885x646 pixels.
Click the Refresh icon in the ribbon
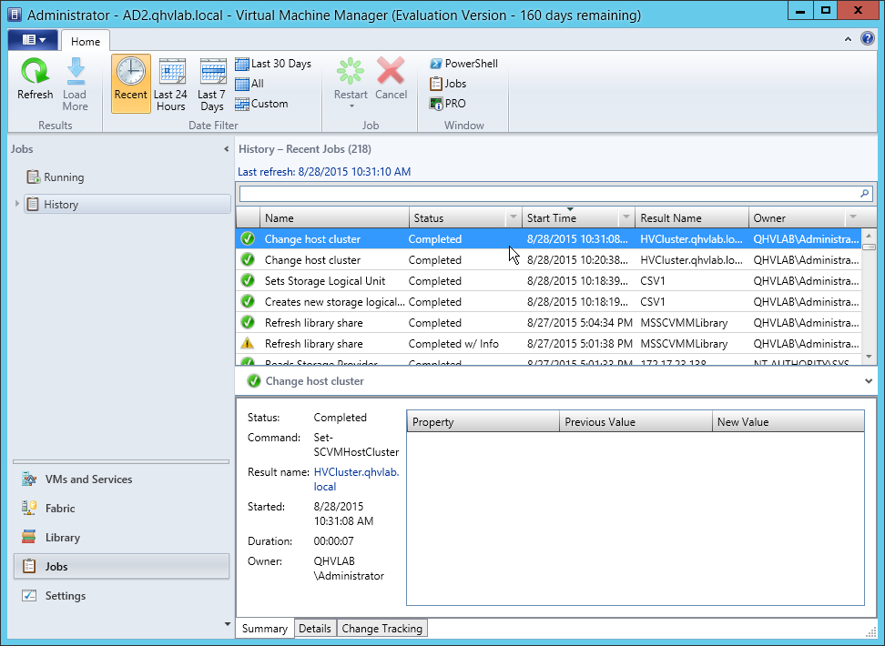coord(35,72)
